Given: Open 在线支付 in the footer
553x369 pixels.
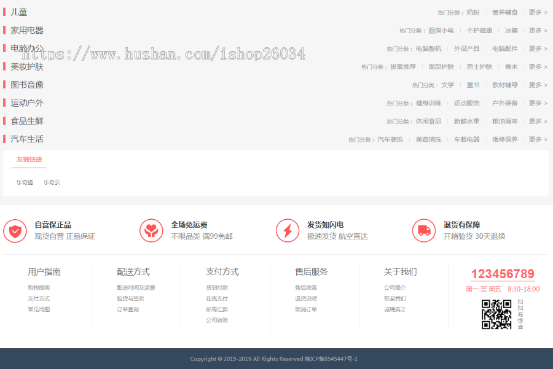Looking at the screenshot, I should (x=217, y=298).
